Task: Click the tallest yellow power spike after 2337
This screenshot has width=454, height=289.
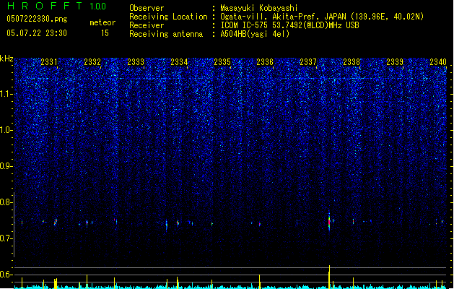Action: click(x=329, y=277)
